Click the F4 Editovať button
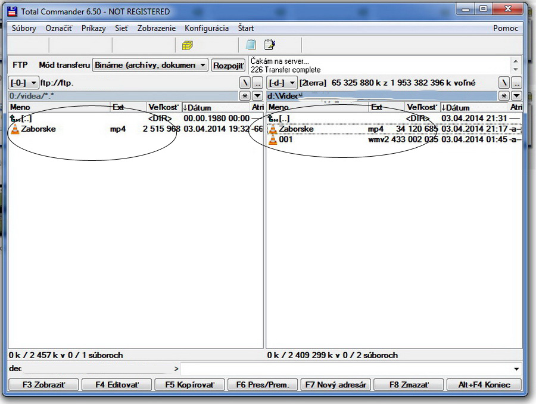 117,385
